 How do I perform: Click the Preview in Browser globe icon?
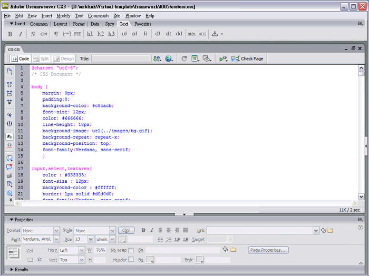(x=169, y=59)
